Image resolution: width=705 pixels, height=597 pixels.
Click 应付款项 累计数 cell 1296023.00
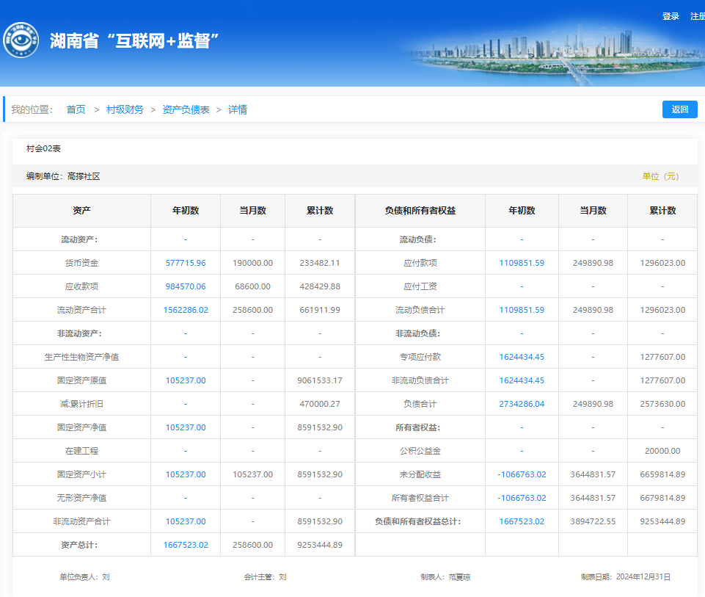point(662,263)
